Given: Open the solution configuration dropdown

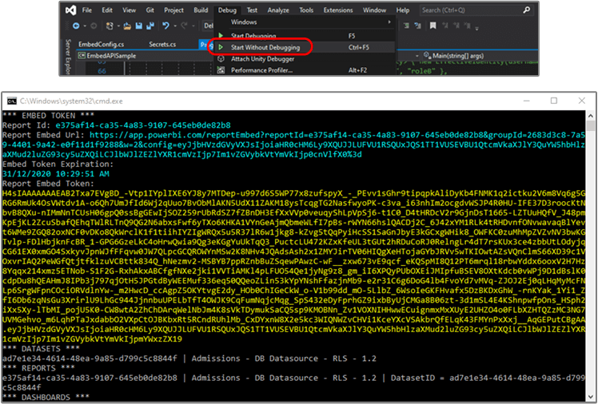Looking at the screenshot, I should click(209, 26).
